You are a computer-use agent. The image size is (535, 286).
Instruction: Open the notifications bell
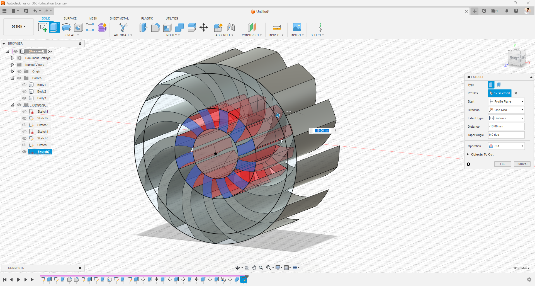(507, 11)
